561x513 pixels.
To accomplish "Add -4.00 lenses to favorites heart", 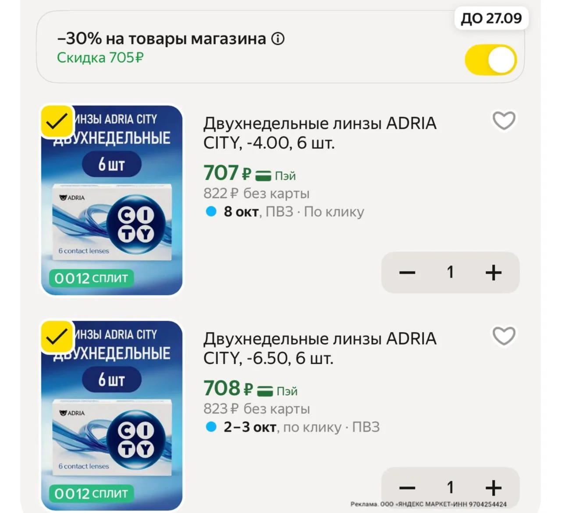I will (504, 121).
